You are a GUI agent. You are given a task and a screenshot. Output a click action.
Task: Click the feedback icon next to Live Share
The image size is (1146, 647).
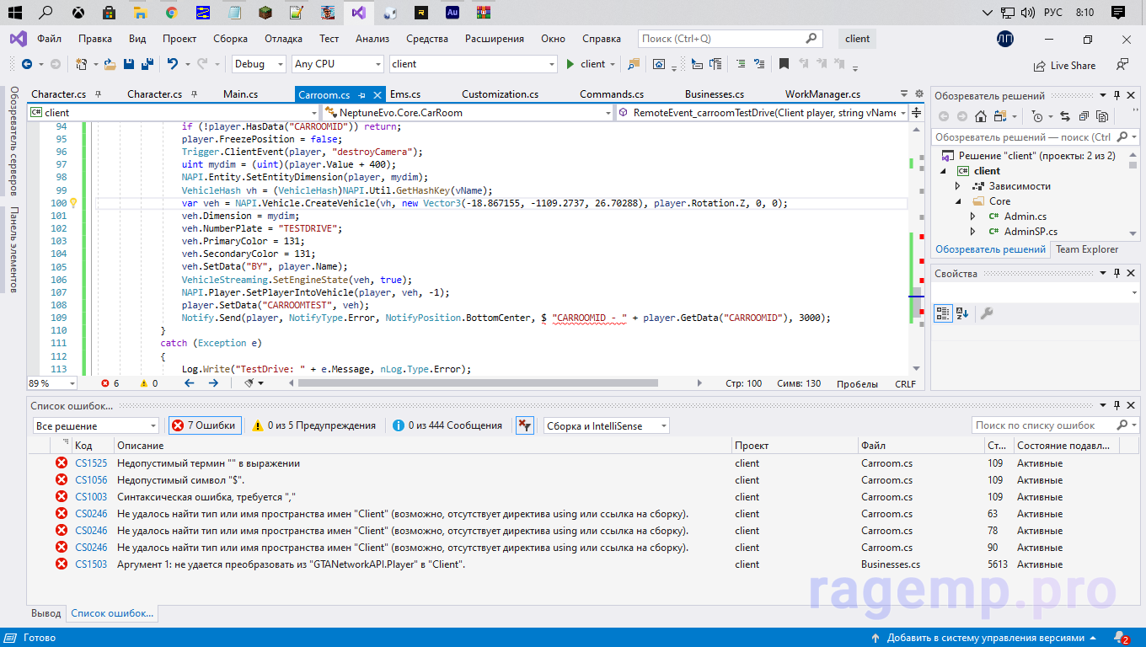coord(1122,65)
